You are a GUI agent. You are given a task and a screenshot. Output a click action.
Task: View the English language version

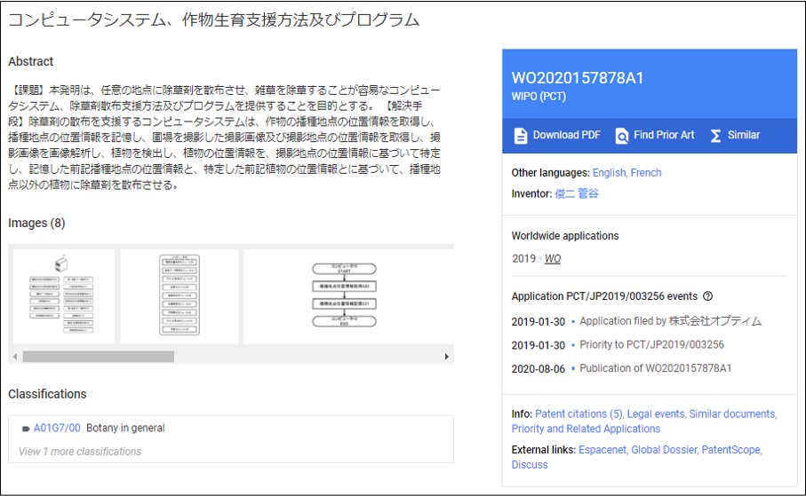(609, 172)
